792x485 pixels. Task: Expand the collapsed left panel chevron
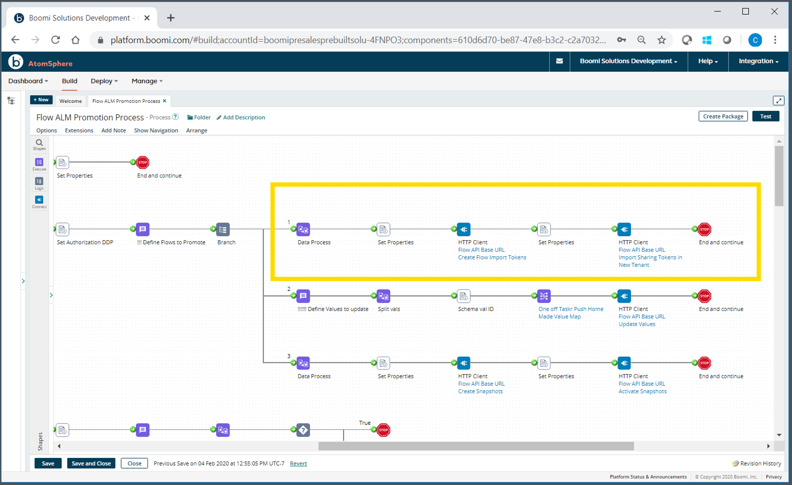pyautogui.click(x=24, y=281)
